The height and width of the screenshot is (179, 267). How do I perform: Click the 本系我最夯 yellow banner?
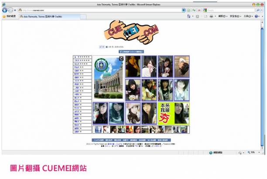pyautogui.click(x=174, y=113)
